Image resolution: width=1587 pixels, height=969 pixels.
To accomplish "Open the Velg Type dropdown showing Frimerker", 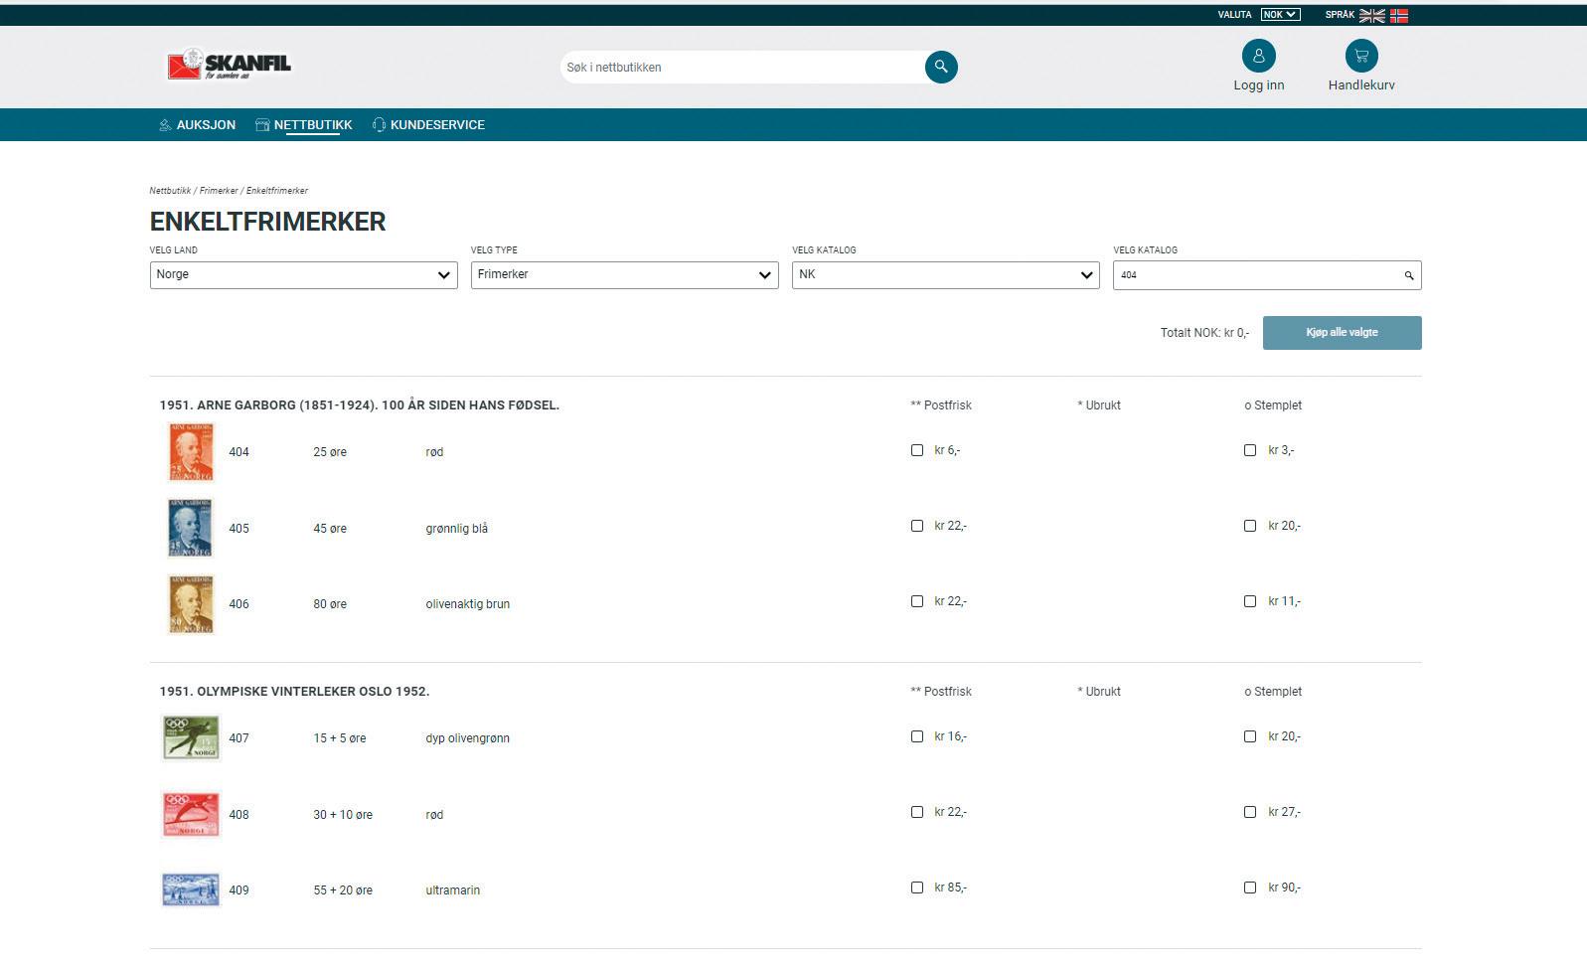I will click(624, 275).
